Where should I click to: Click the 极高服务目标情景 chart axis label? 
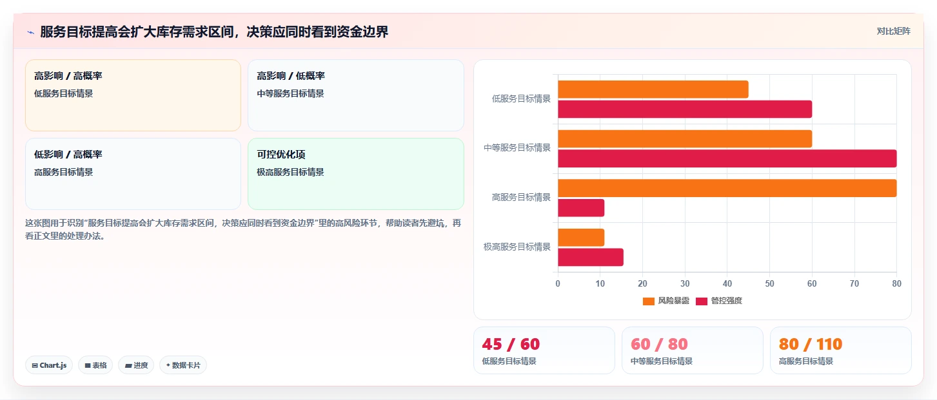click(x=517, y=247)
